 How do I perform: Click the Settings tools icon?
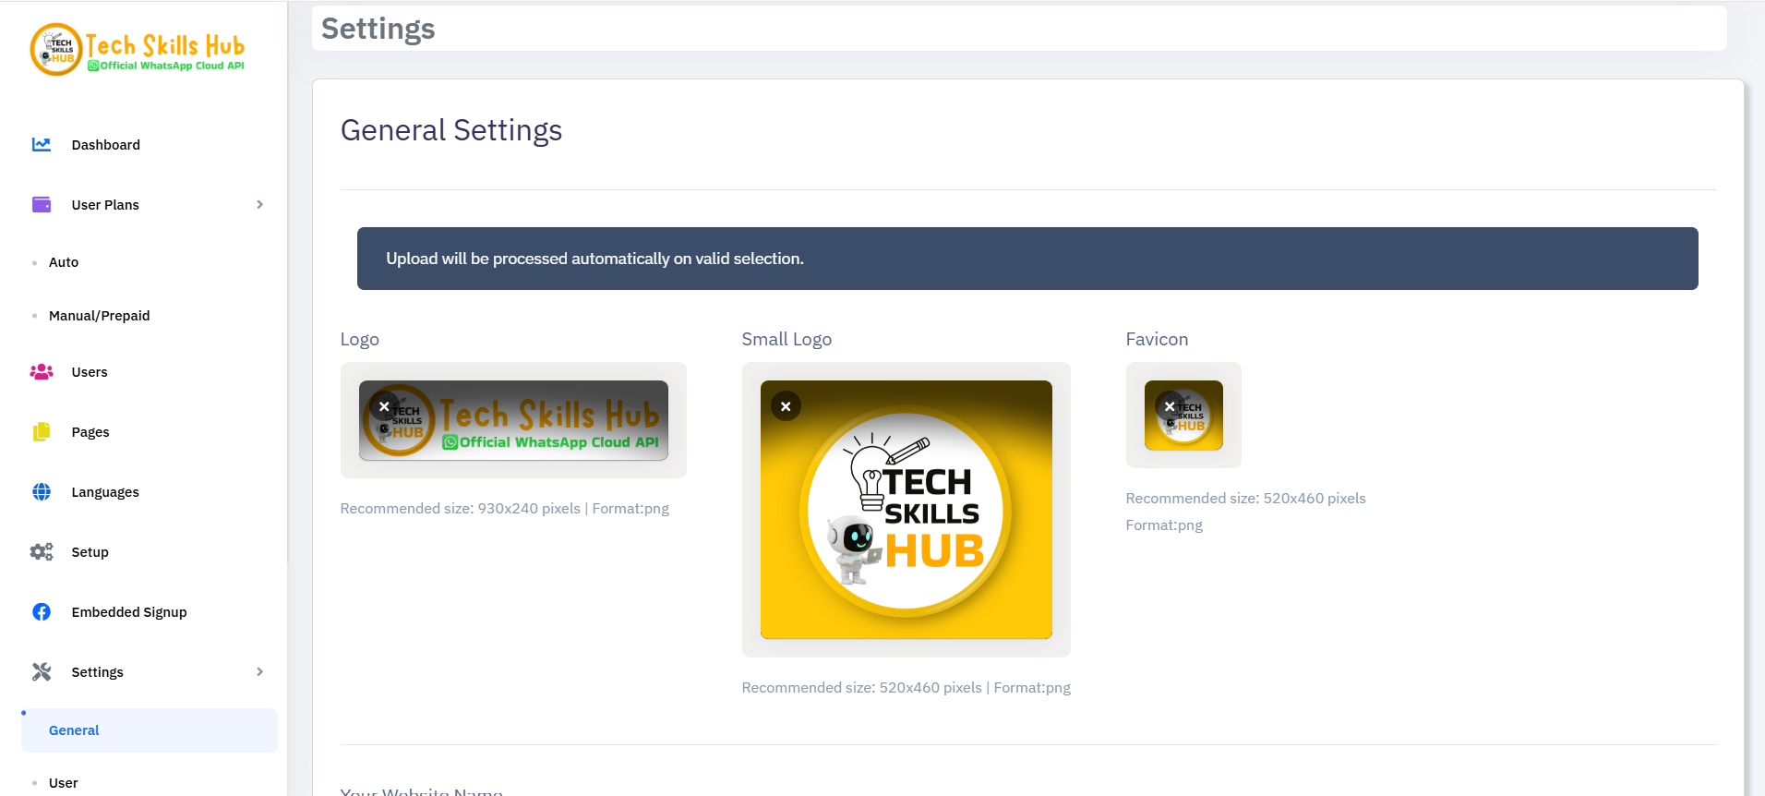coord(42,672)
